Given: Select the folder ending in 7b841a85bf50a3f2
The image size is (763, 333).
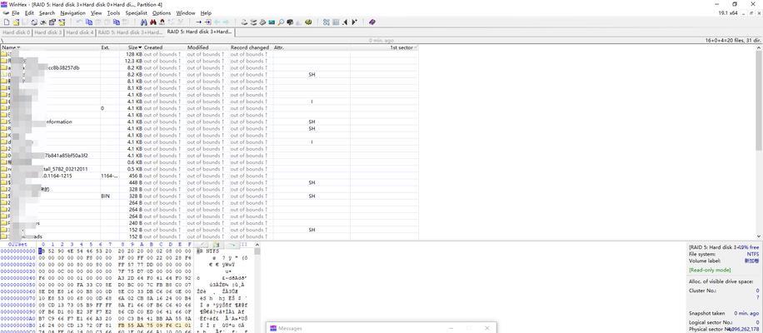Looking at the screenshot, I should pyautogui.click(x=209, y=156).
